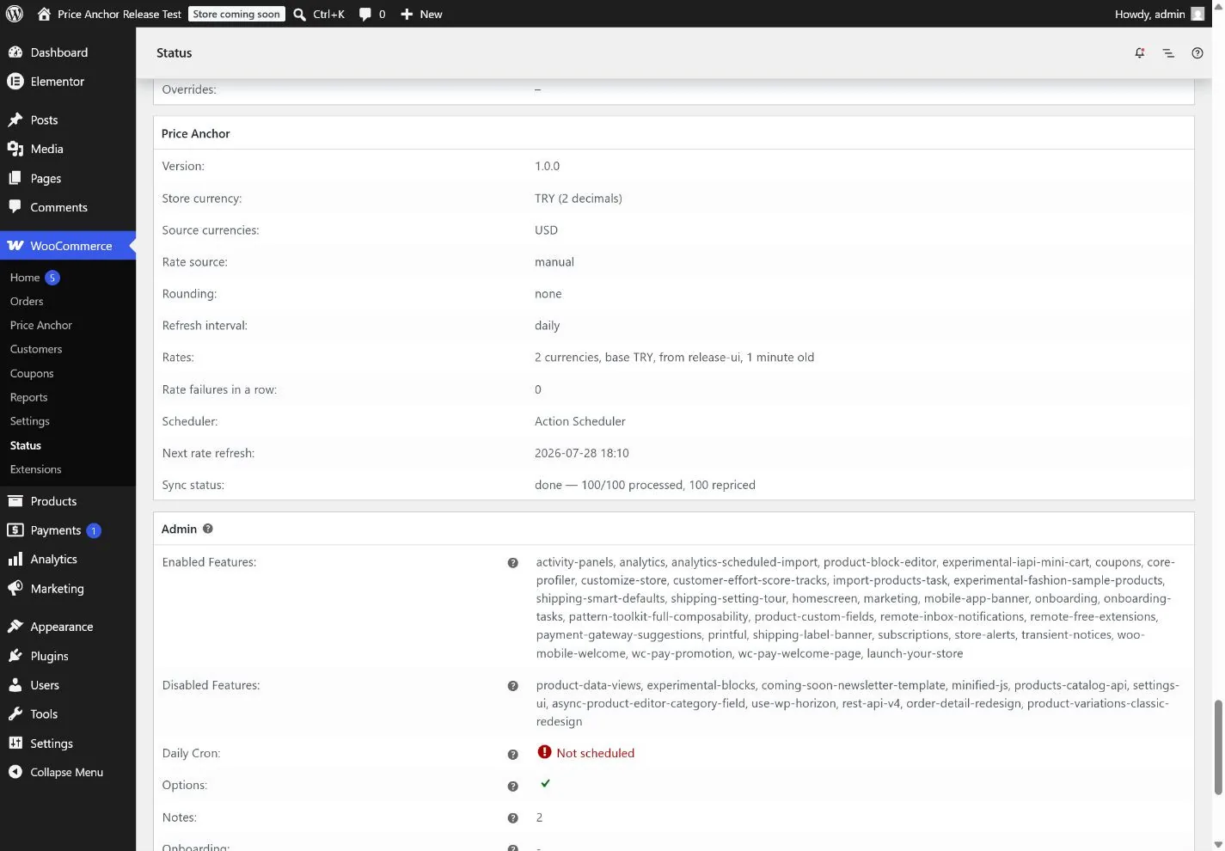
Task: Click the Next rate refresh value 2026-07-28 18:10
Action: click(582, 453)
